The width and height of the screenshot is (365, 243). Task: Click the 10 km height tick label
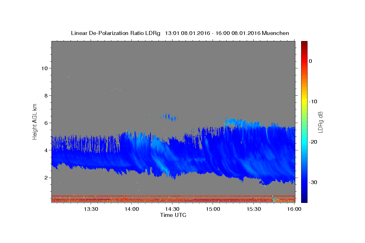44,68
